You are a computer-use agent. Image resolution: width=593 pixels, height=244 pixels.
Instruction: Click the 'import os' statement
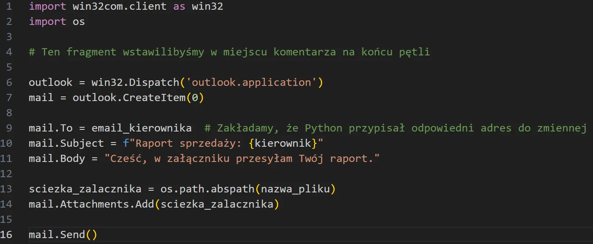click(57, 22)
